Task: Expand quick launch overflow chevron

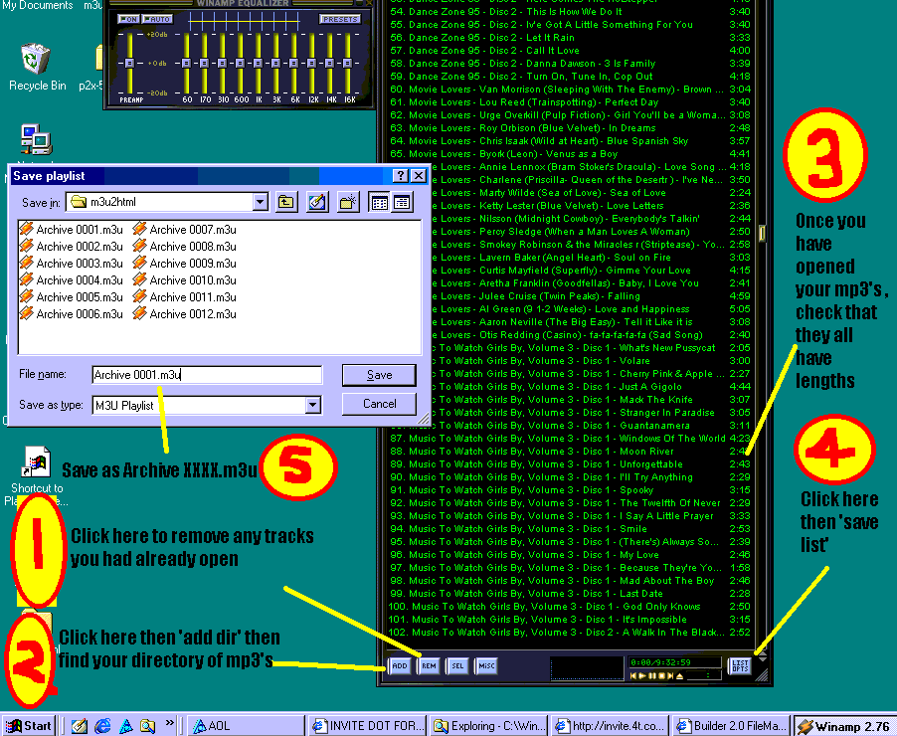Action: (169, 723)
